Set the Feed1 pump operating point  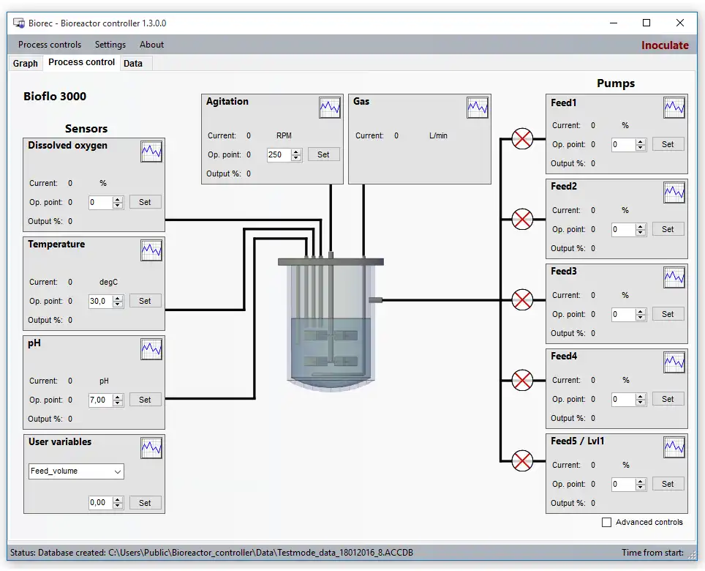pos(668,144)
